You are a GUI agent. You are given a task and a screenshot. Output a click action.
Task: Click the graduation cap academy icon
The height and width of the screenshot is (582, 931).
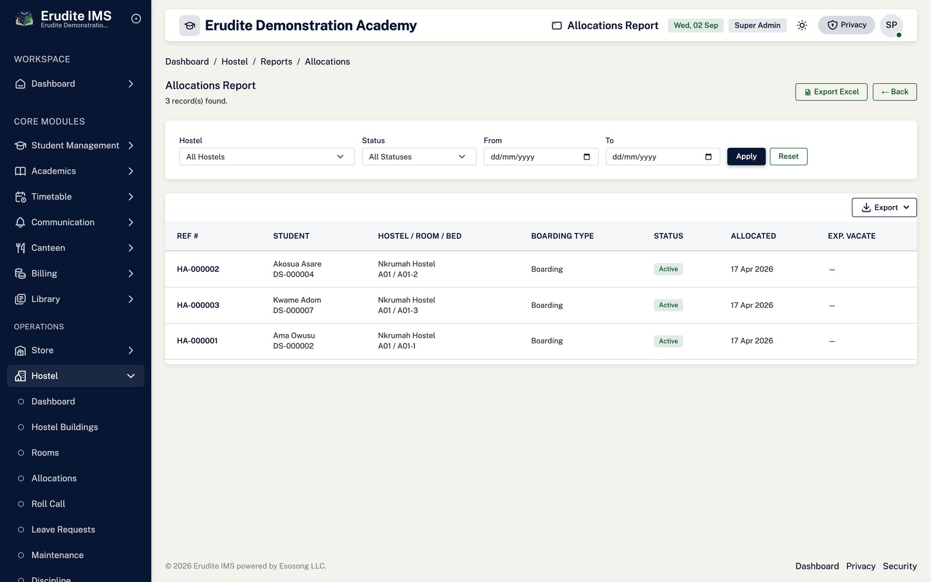click(190, 26)
